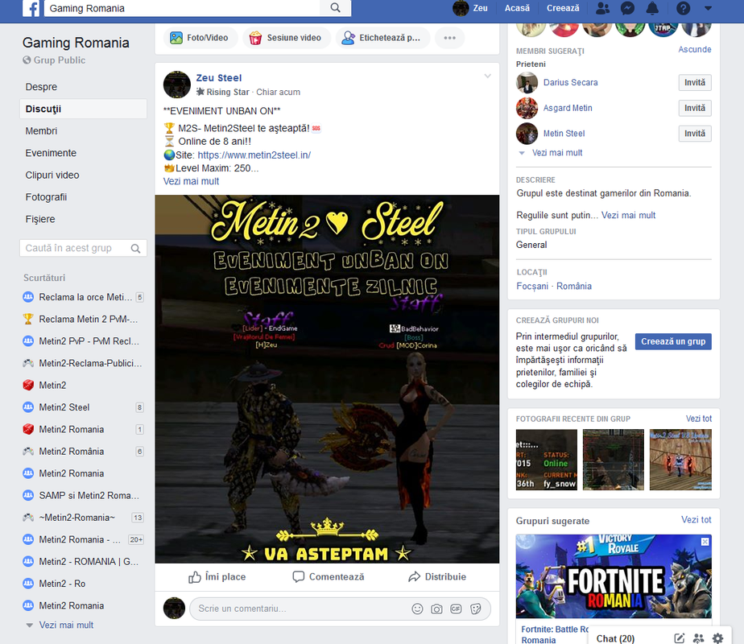Click Vezi tot for recent group photos

tap(698, 419)
